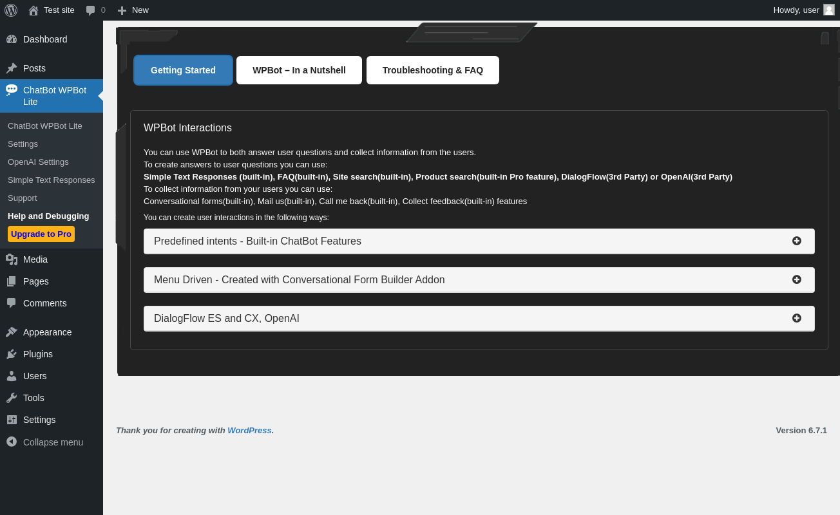Open the Plugins menu
The width and height of the screenshot is (840, 515).
[x=52, y=354]
